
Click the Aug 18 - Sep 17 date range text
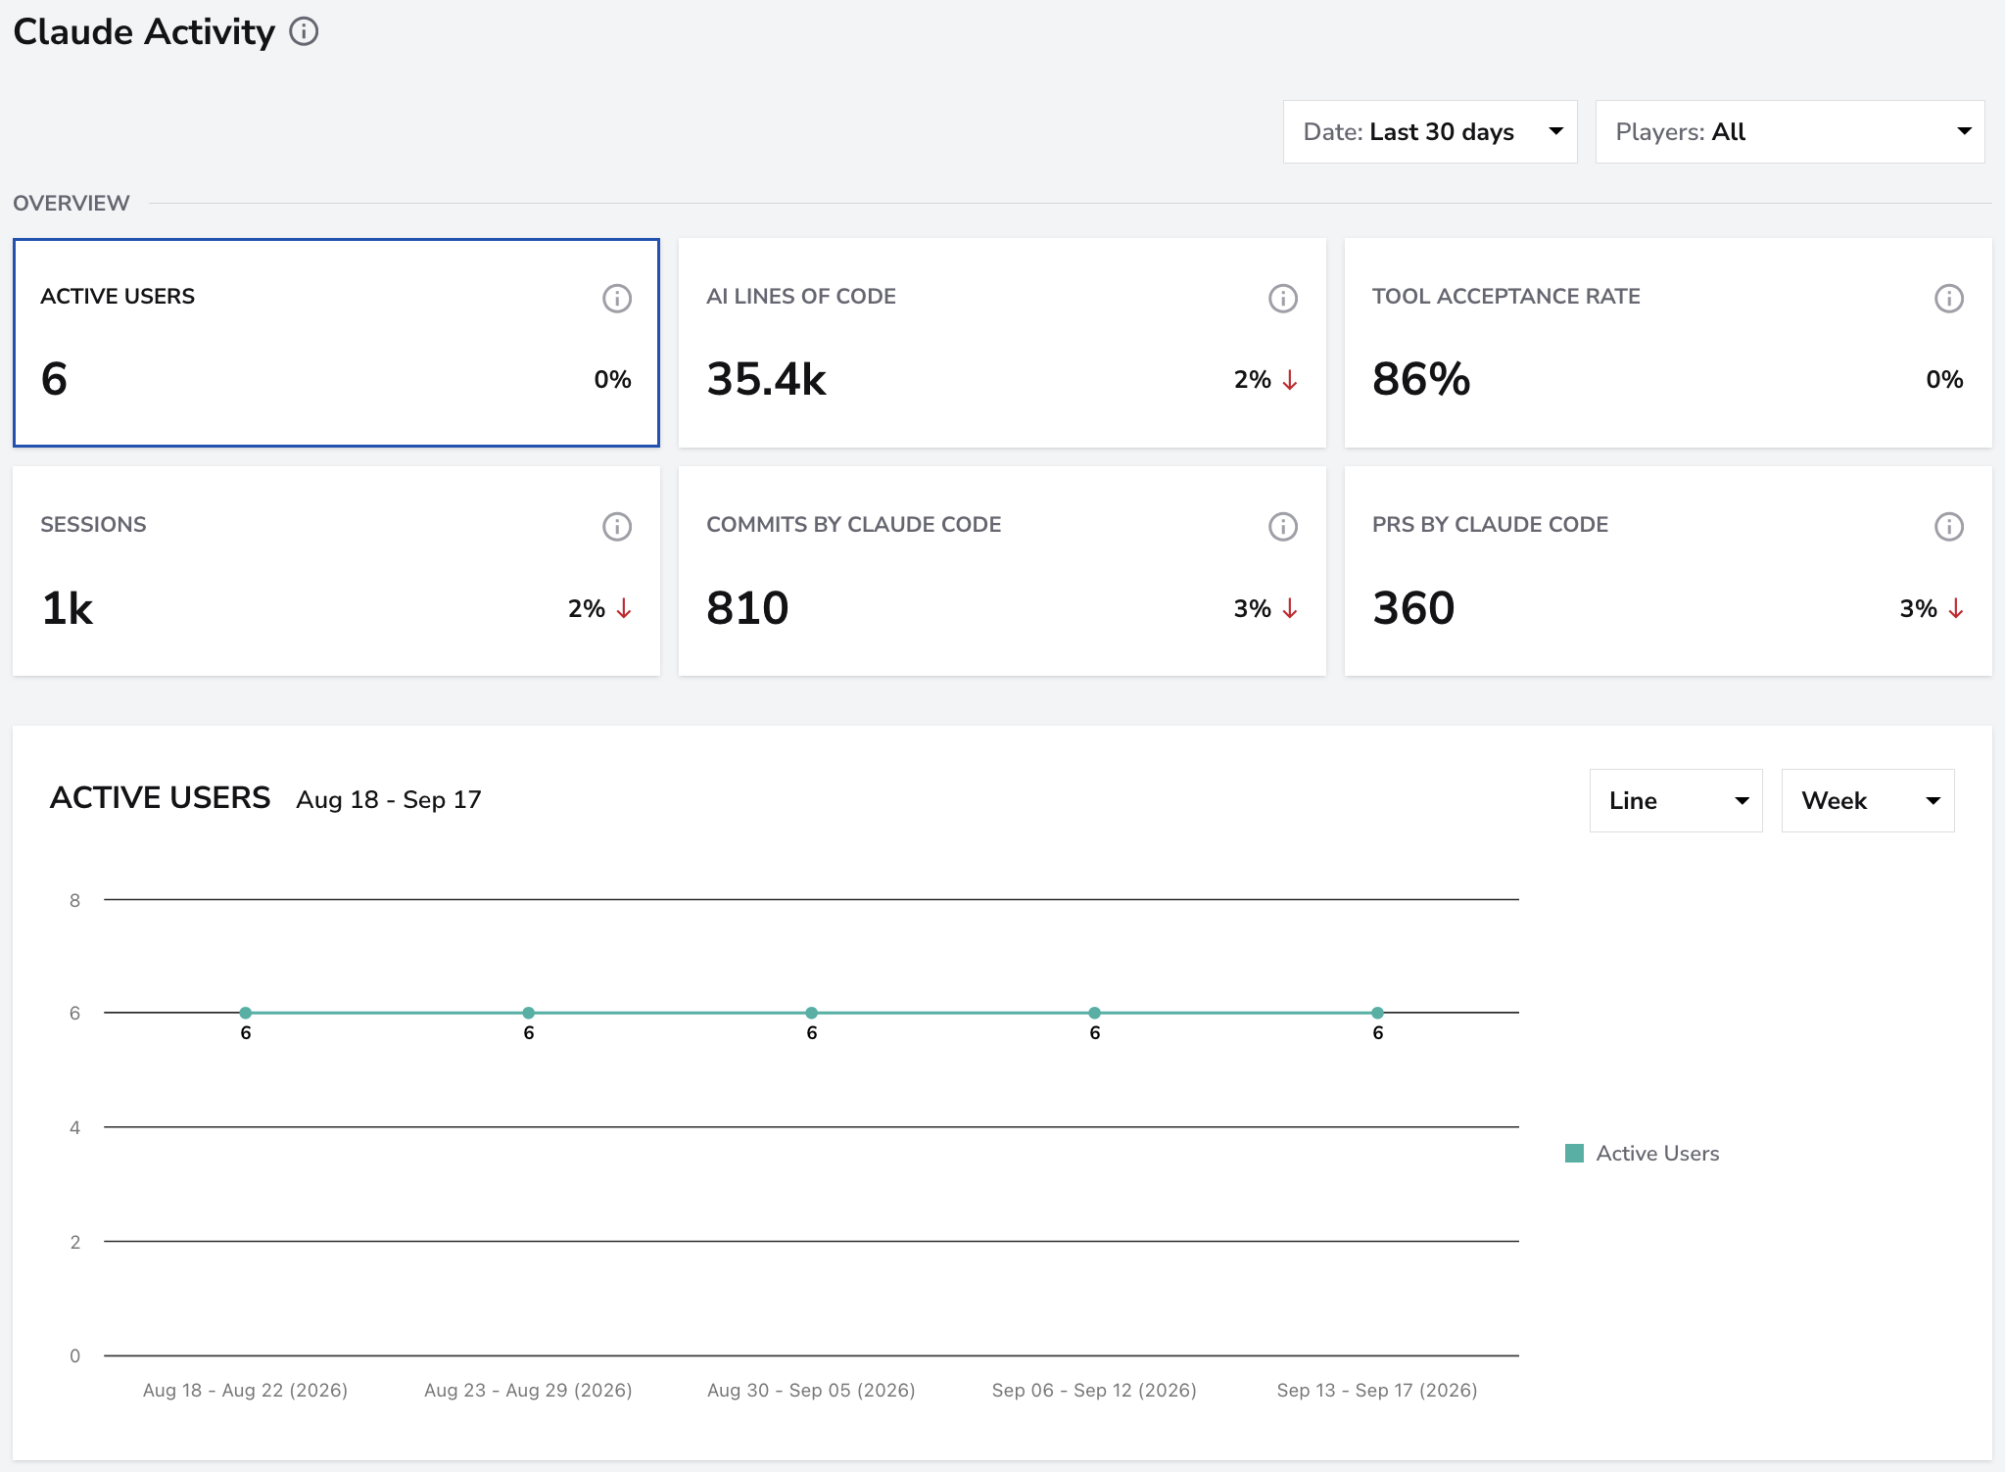tap(389, 799)
